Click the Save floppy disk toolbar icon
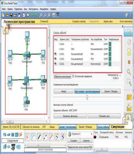Viewport: 134px width, 154px height. [11, 15]
